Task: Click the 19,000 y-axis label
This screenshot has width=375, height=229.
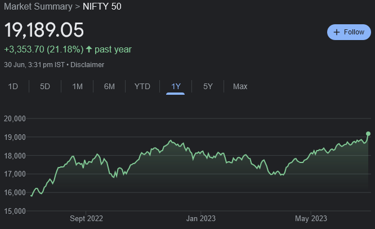Action: (15, 137)
